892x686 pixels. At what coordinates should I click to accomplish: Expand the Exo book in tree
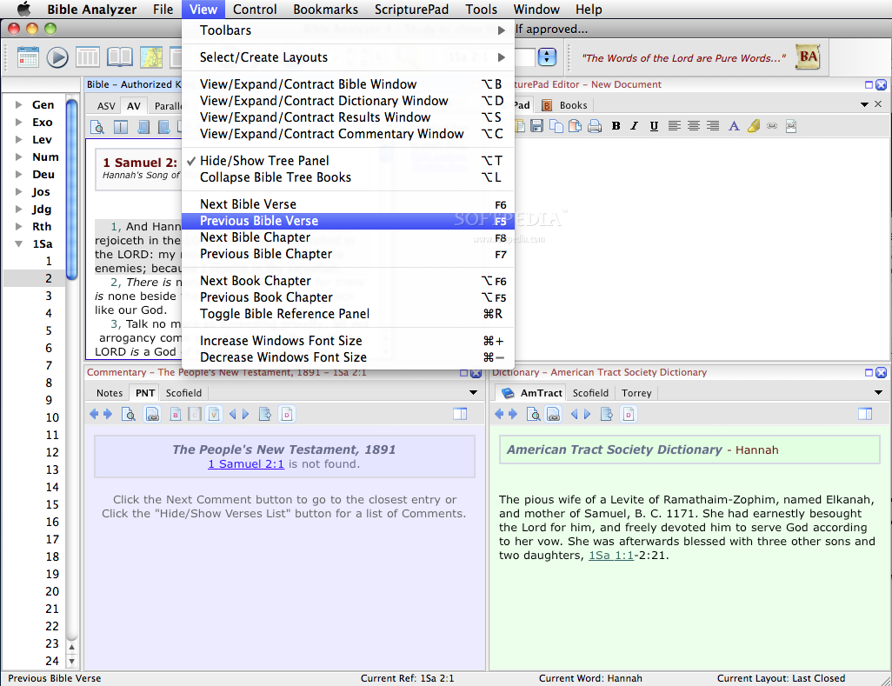coord(19,122)
